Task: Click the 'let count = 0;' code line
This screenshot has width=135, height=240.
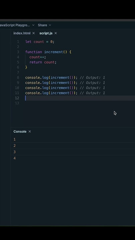Action: [x=40, y=42]
